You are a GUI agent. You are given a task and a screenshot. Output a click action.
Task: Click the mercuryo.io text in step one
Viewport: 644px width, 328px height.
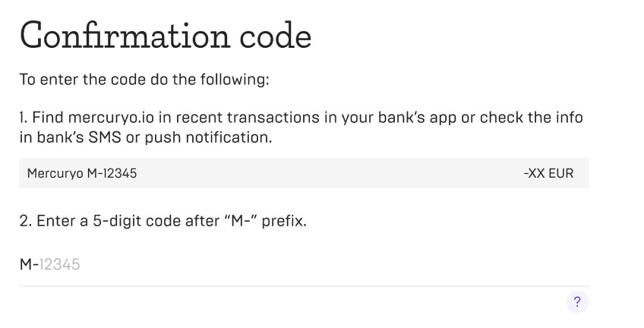pyautogui.click(x=111, y=118)
